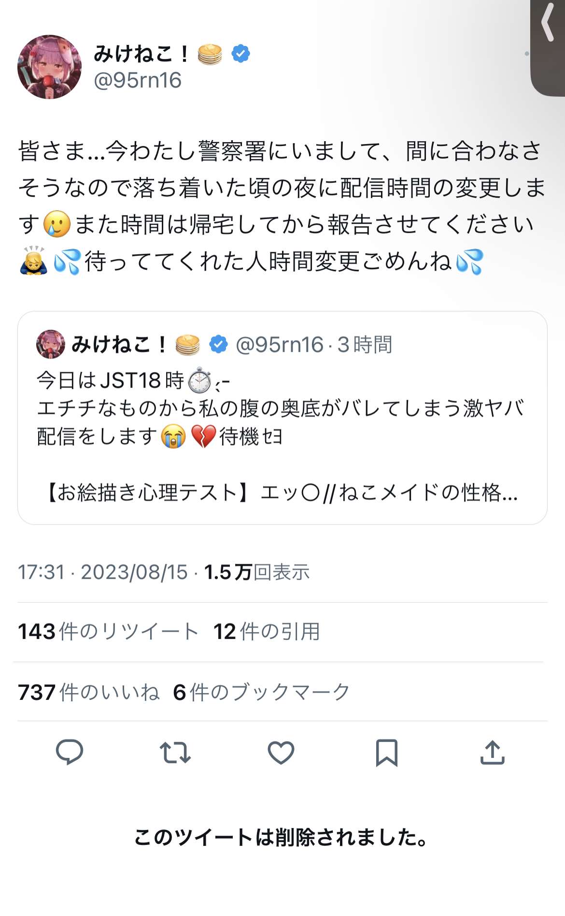The width and height of the screenshot is (565, 916).
Task: Click the small avatar in the quoted tweet
Action: pos(50,344)
